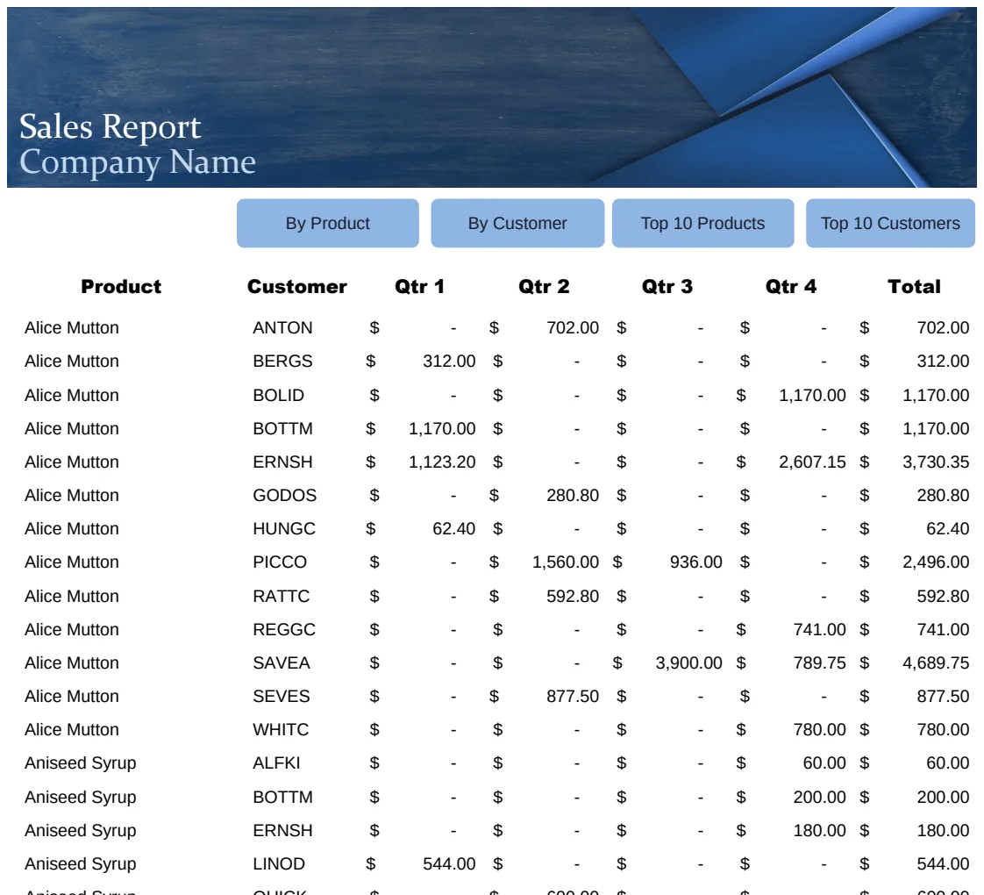Select the Qtr 4 column header
The image size is (984, 895).
pyautogui.click(x=791, y=286)
